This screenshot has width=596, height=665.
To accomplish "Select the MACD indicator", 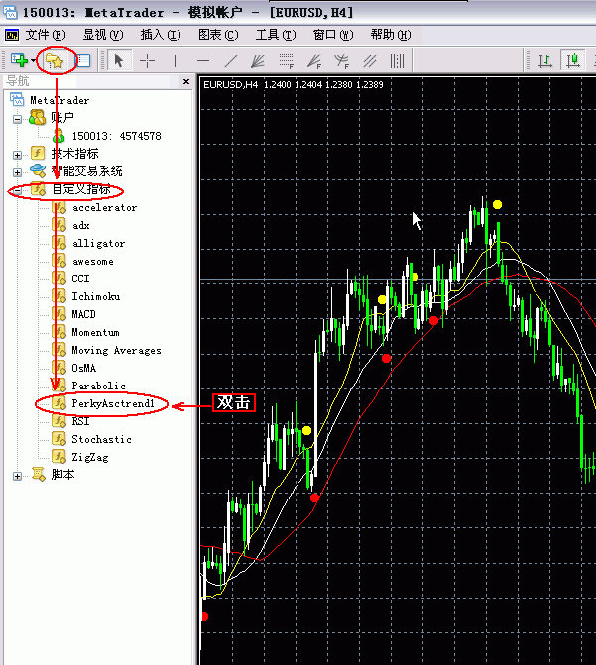I will click(83, 314).
